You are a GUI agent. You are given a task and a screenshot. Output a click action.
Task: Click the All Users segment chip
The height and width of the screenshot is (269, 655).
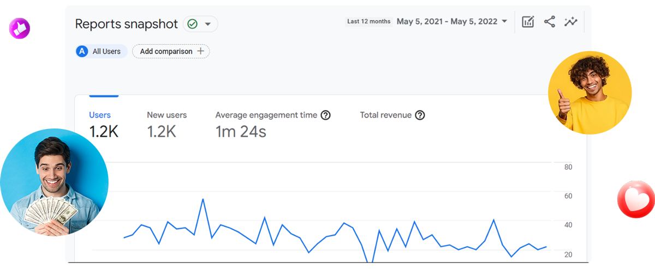[102, 51]
